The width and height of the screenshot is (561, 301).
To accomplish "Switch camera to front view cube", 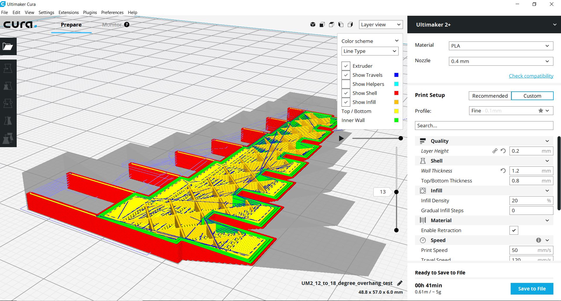I will pyautogui.click(x=322, y=25).
